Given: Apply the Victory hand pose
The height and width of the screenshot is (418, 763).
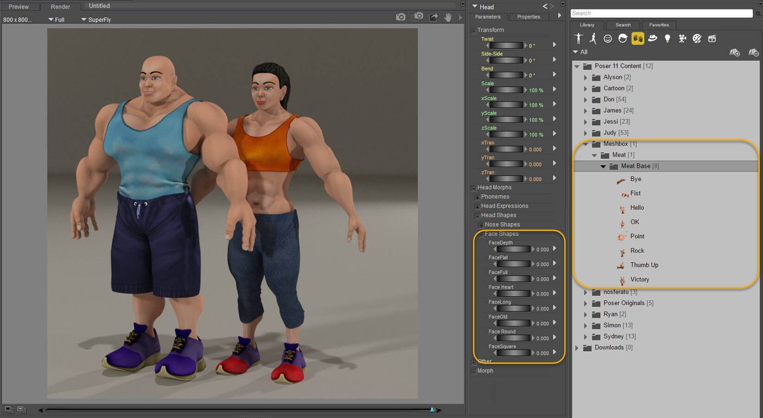Looking at the screenshot, I should pyautogui.click(x=638, y=279).
